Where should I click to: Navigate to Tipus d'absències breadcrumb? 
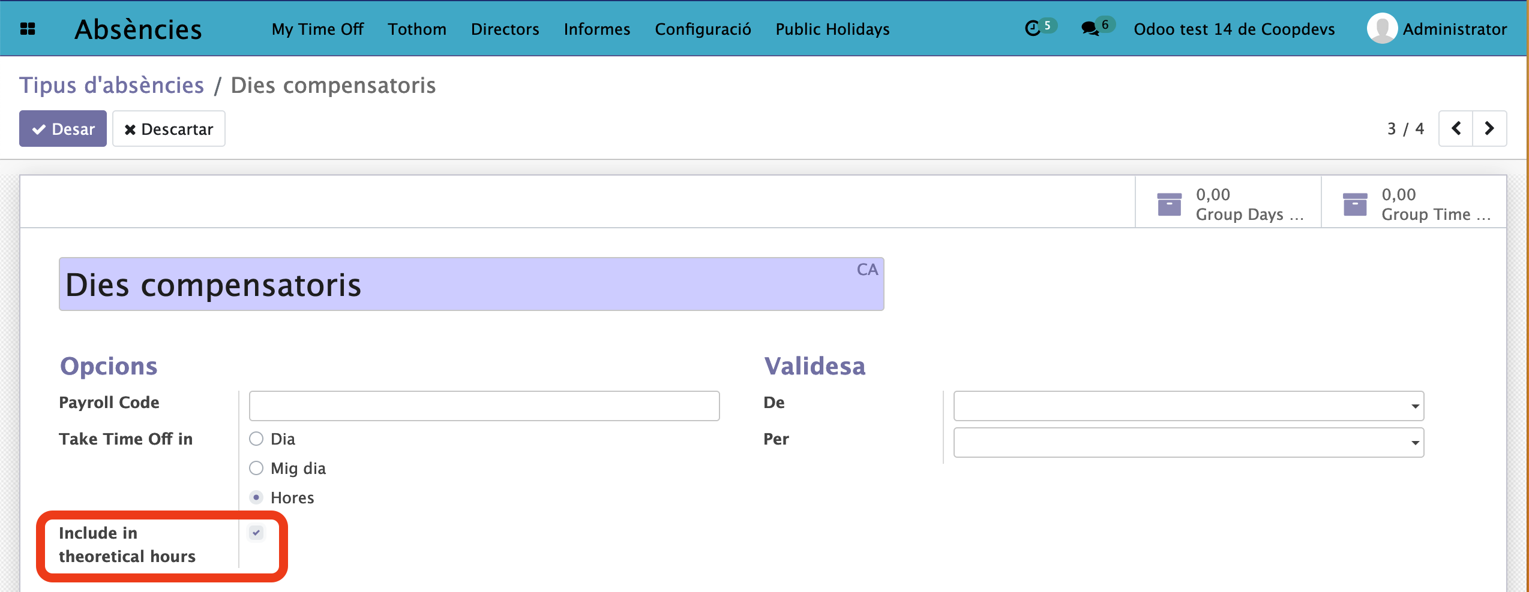pyautogui.click(x=112, y=85)
